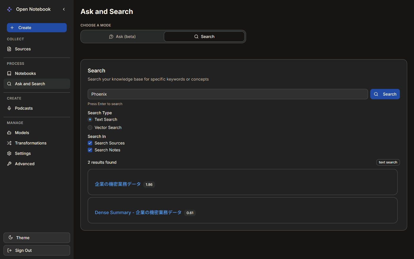Toggle the Theme button

pos(37,238)
